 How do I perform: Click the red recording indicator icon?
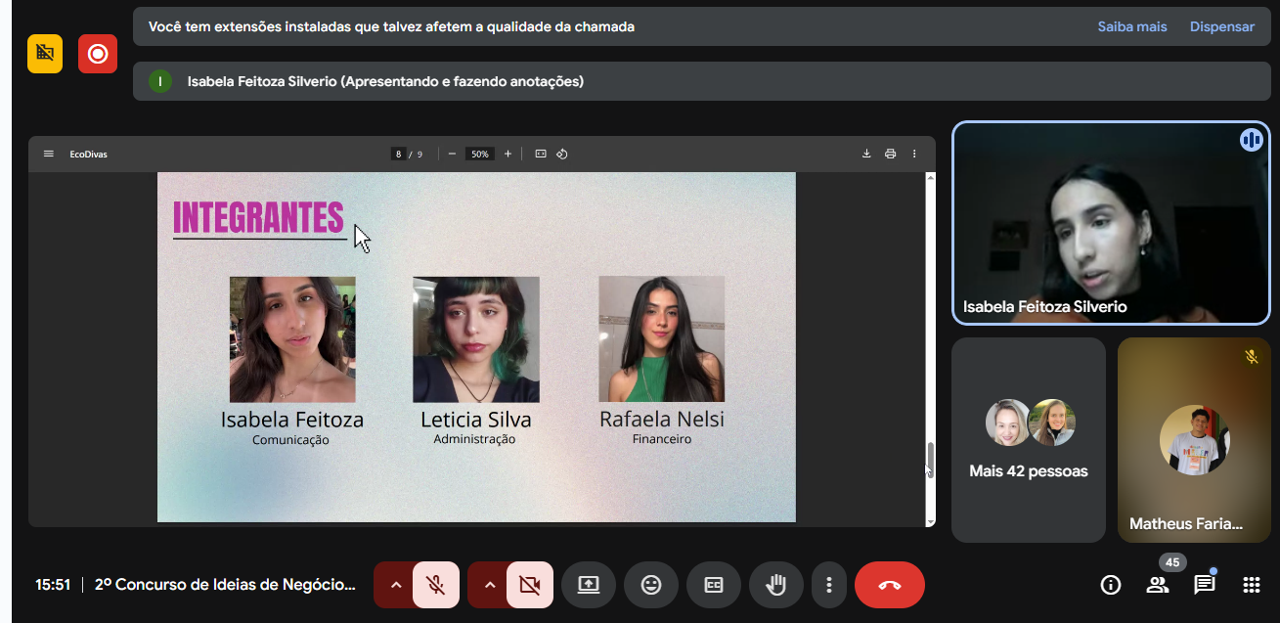(98, 54)
